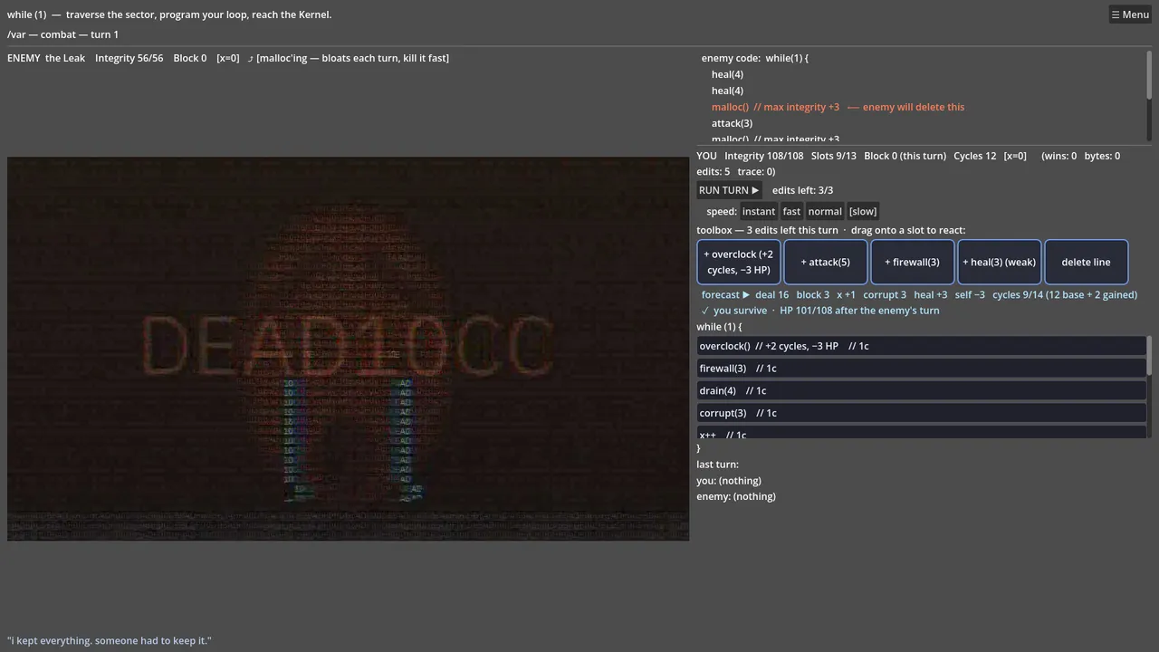The height and width of the screenshot is (652, 1159).
Task: Click RUN TURN button
Action: point(729,190)
